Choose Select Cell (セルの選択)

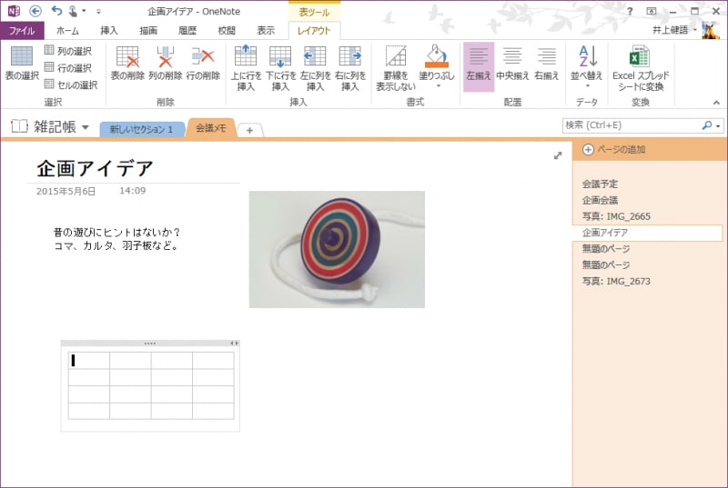71,85
